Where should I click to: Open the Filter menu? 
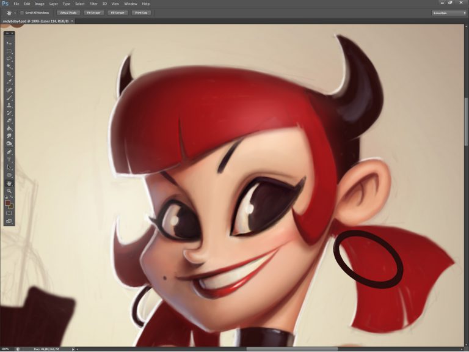93,4
